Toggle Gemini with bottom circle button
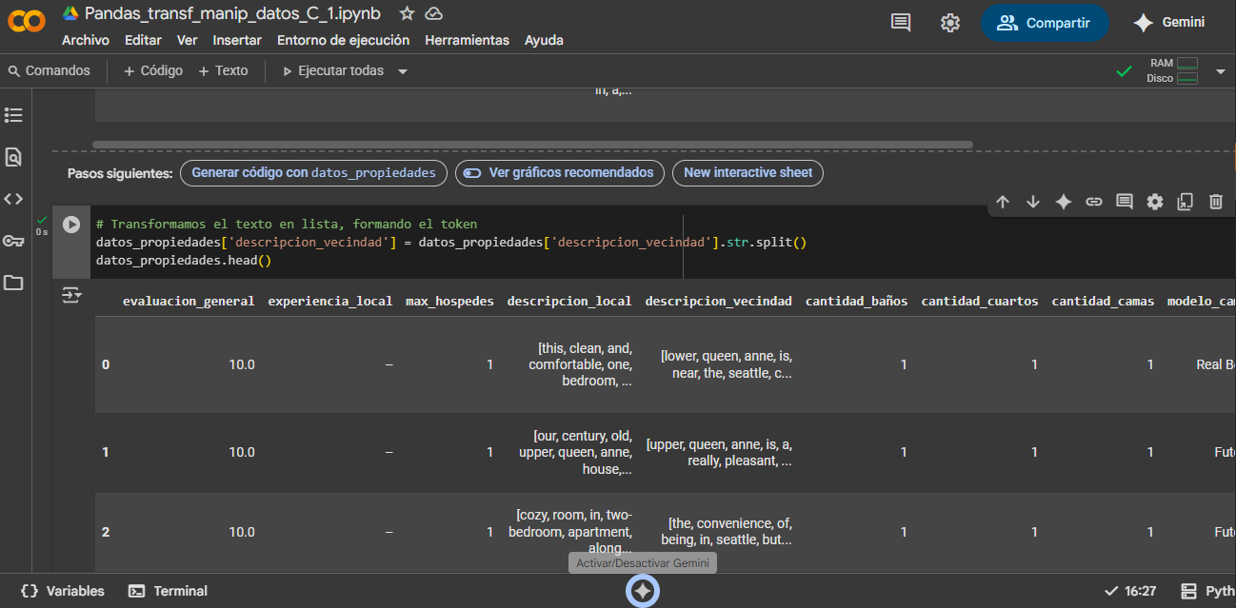 pos(643,592)
